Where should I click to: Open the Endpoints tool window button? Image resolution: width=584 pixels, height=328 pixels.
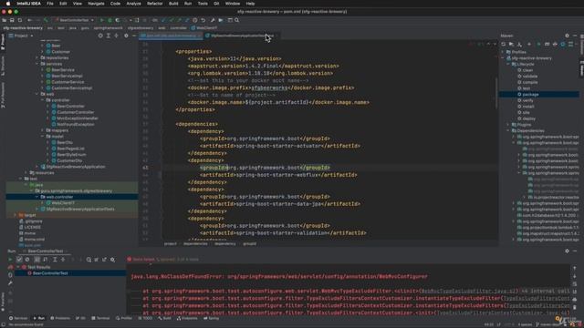click(187, 318)
